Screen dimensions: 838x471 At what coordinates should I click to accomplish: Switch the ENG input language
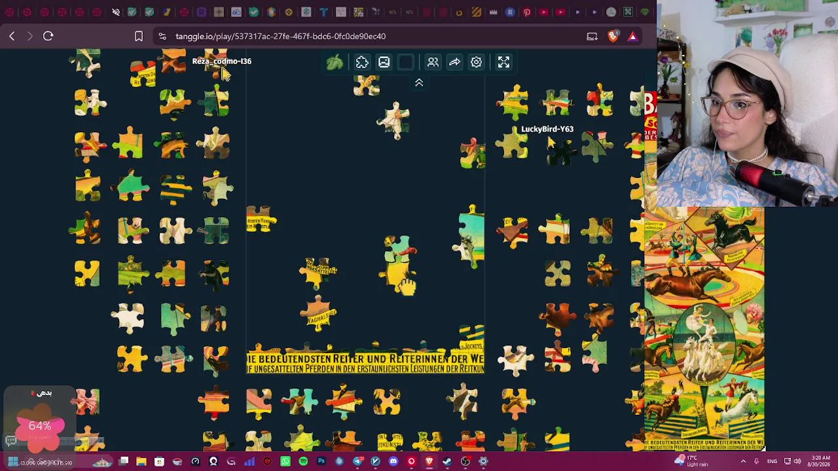click(772, 462)
